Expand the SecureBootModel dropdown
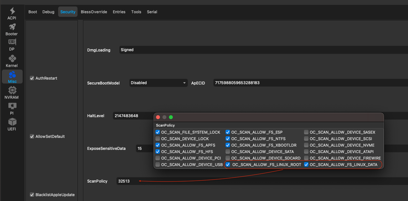The image size is (408, 201). pyautogui.click(x=158, y=83)
